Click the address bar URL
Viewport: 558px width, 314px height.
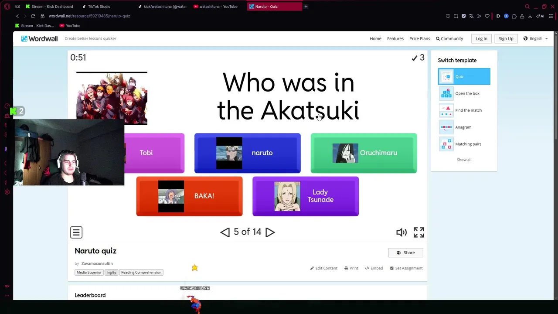coord(89,16)
